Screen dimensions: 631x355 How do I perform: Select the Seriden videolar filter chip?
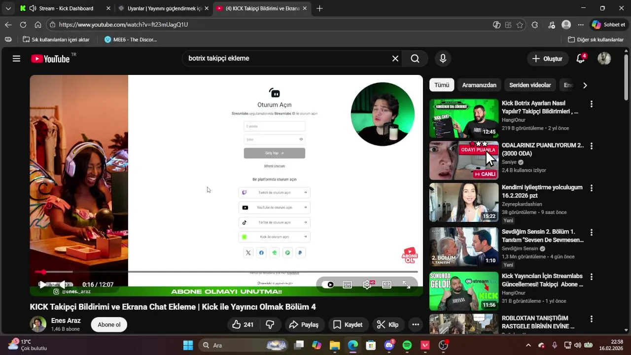click(x=530, y=85)
